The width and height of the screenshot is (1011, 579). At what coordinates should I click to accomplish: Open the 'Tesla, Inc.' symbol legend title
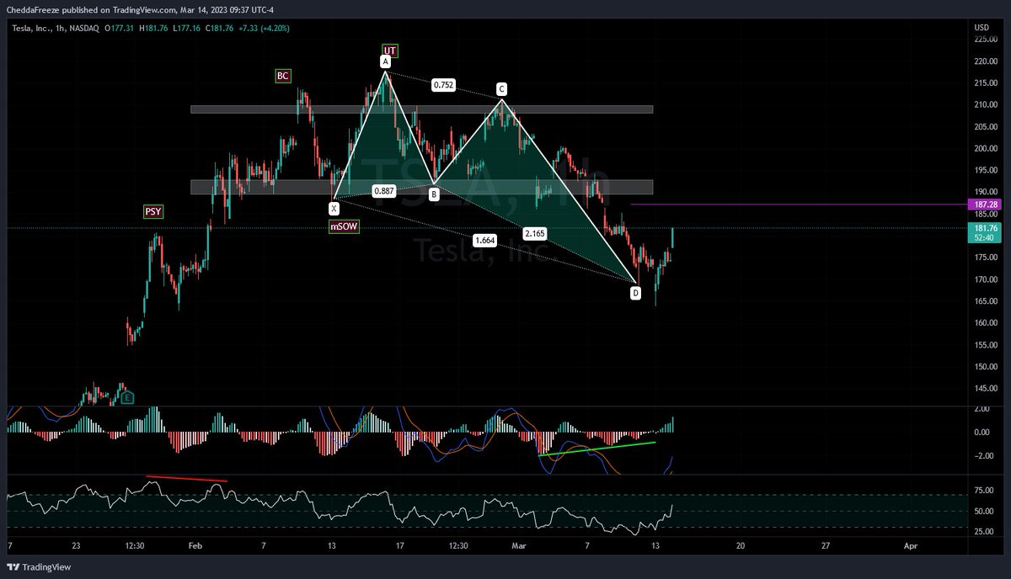point(34,28)
